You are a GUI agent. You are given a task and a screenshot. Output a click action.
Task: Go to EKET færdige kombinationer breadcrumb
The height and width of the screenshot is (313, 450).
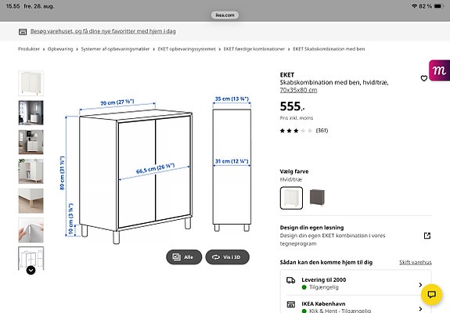click(254, 49)
